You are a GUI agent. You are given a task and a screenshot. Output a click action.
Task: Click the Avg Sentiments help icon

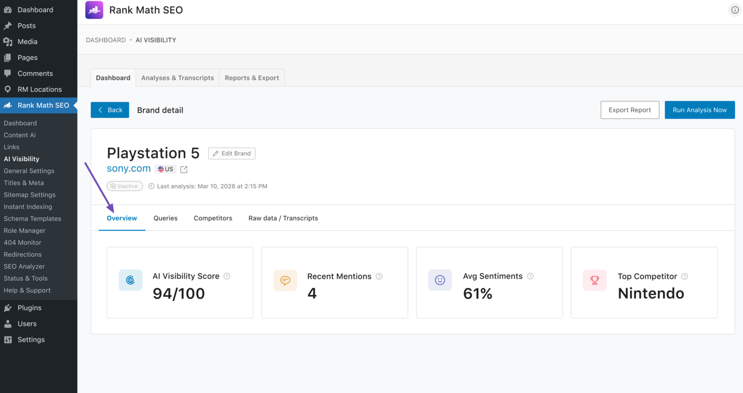tap(530, 276)
